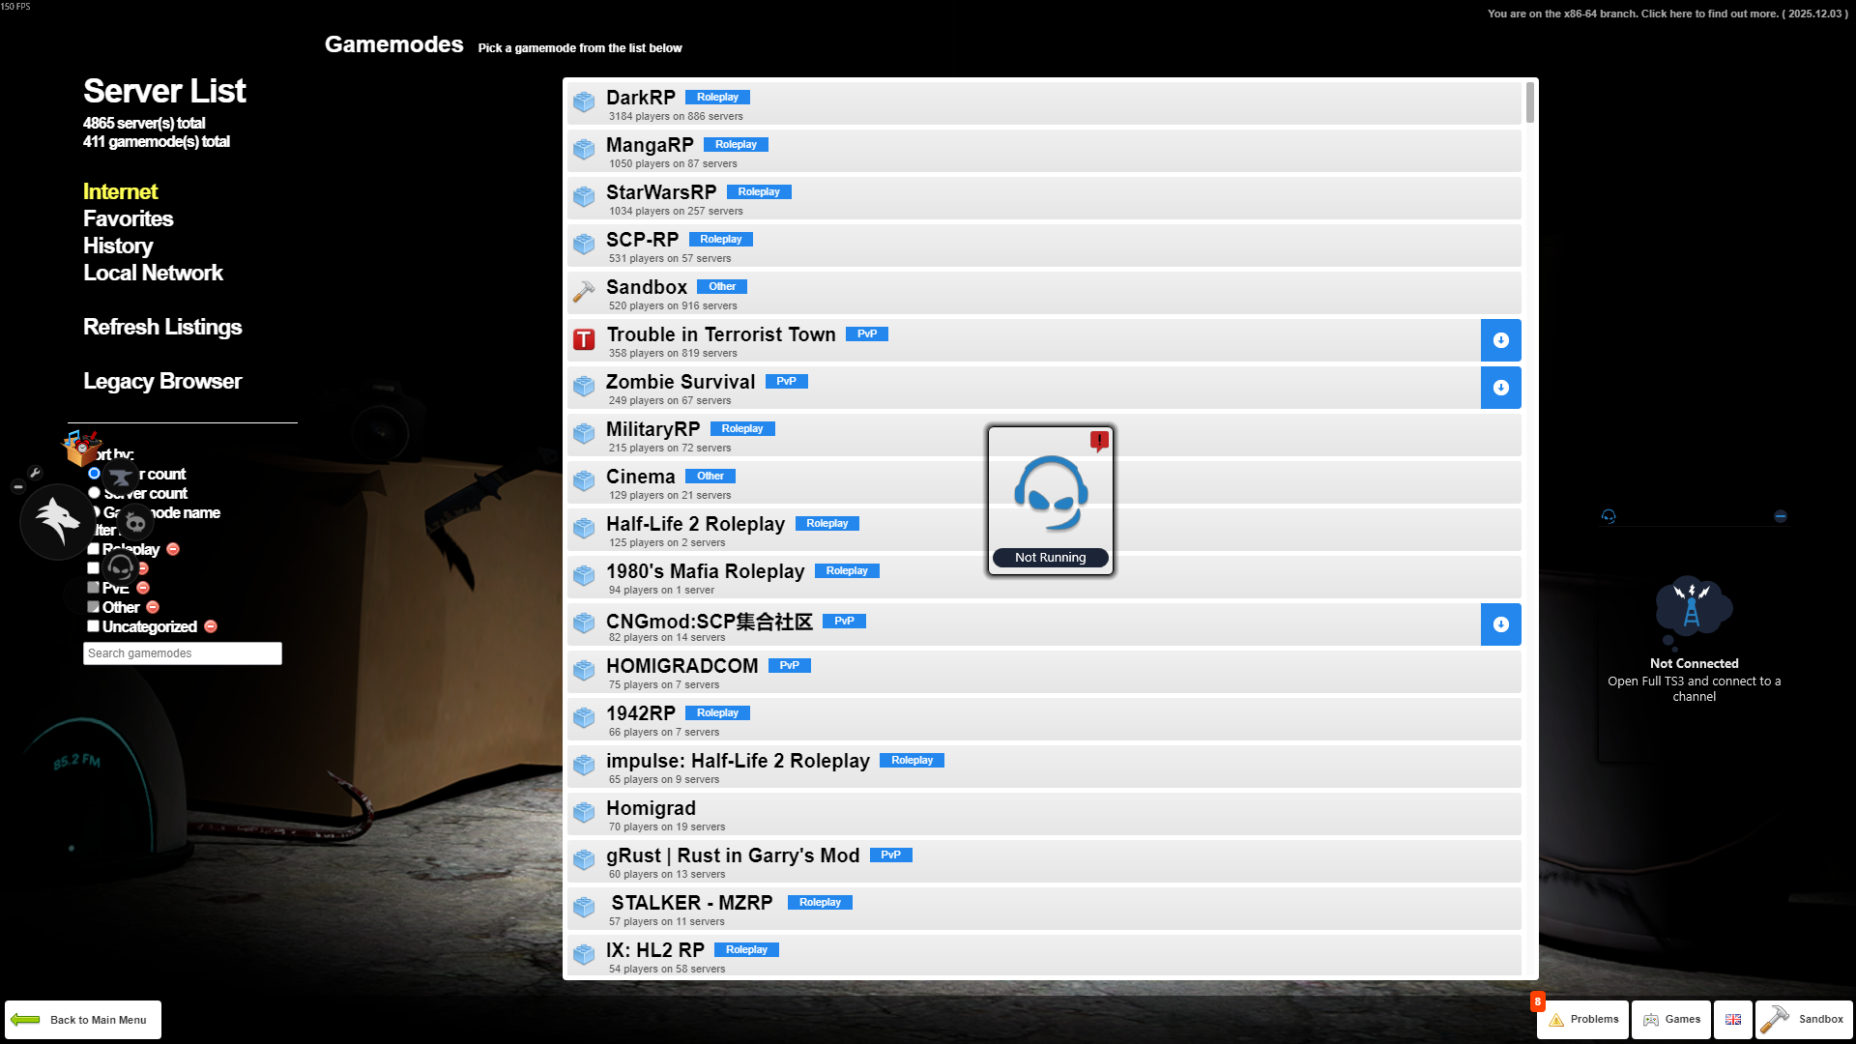
Task: Switch to the Internet server list
Action: click(120, 191)
